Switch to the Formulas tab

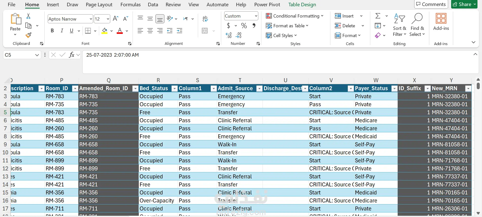131,5
